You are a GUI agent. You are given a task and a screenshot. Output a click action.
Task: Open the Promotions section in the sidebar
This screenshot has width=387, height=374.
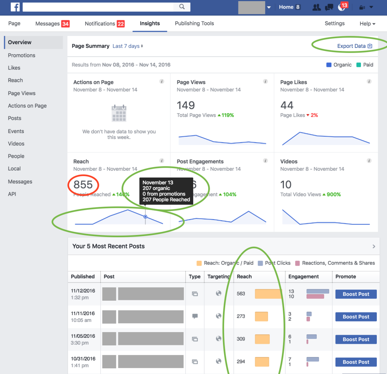(22, 55)
